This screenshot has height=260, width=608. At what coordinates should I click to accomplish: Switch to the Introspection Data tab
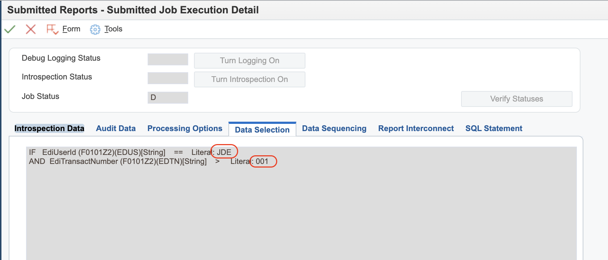tap(49, 129)
